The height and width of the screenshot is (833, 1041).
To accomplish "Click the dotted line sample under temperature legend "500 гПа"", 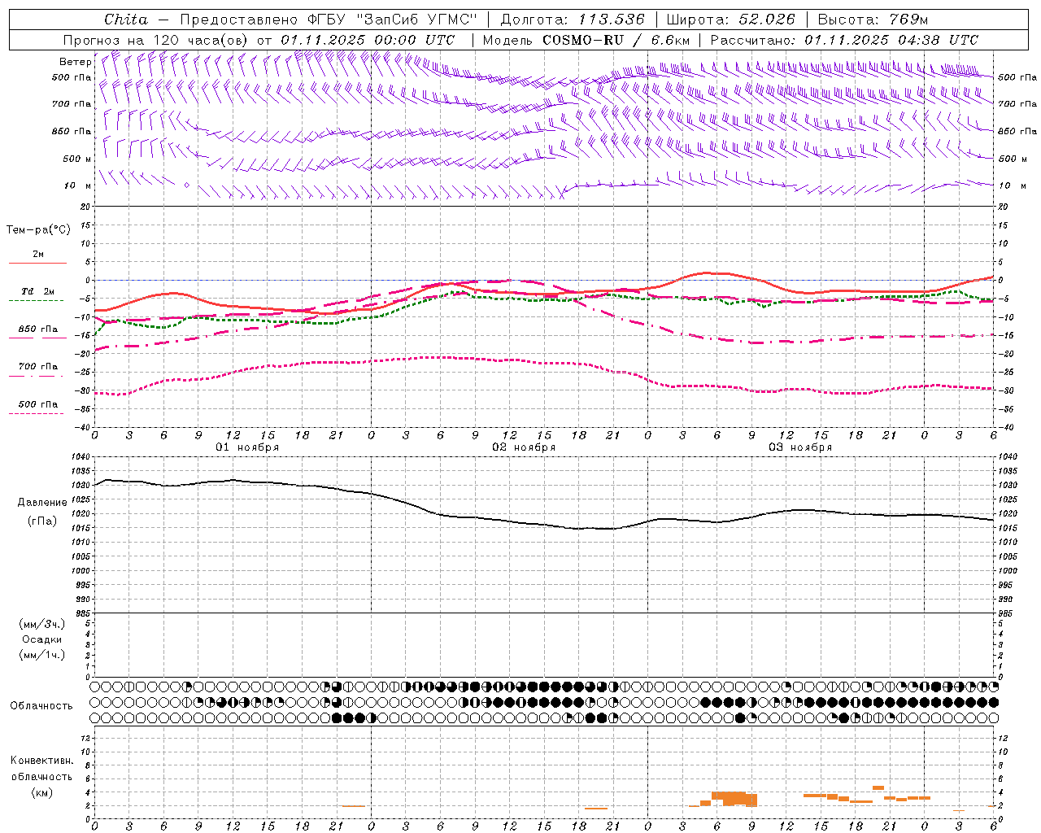I will (x=37, y=413).
